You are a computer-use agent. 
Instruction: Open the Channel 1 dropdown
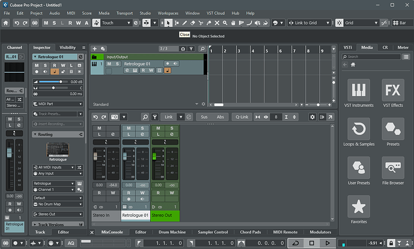(x=54, y=190)
